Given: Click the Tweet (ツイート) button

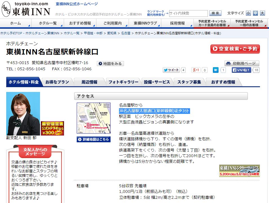Looking at the screenshot, I should pos(171,70).
